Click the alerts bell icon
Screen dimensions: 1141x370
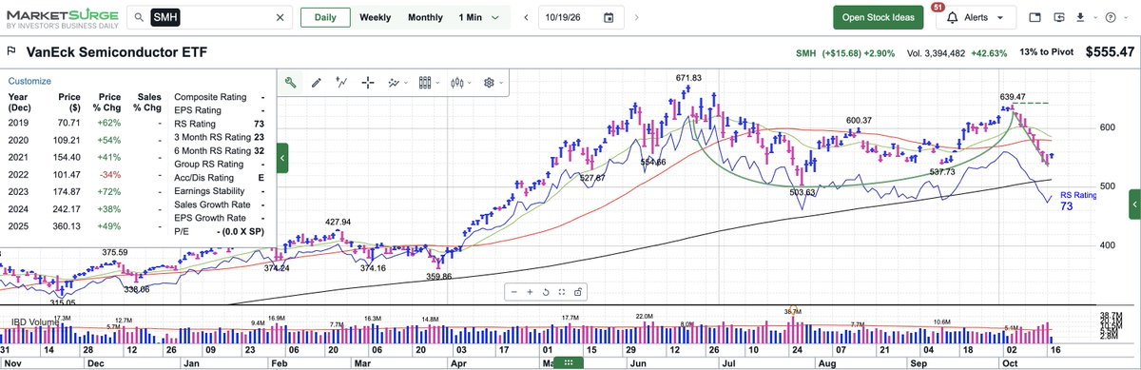click(x=952, y=18)
